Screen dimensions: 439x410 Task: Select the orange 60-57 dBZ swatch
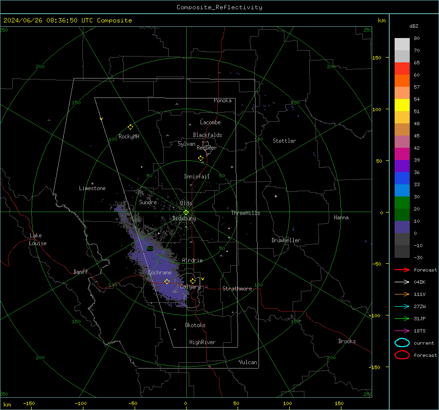point(402,81)
